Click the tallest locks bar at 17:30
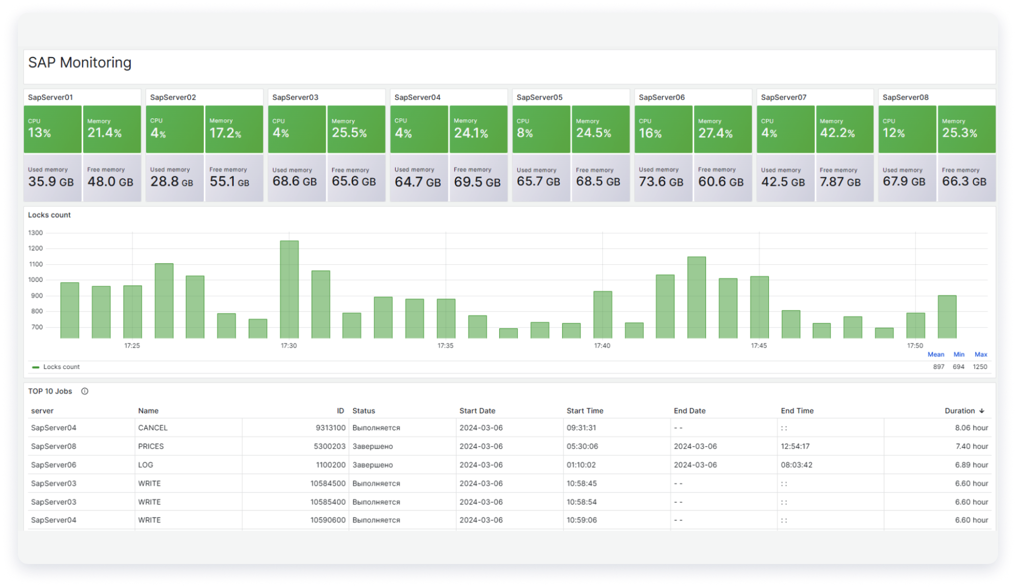The height and width of the screenshot is (587, 1016). (289, 289)
